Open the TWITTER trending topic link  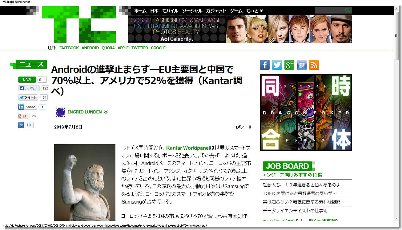[140, 48]
